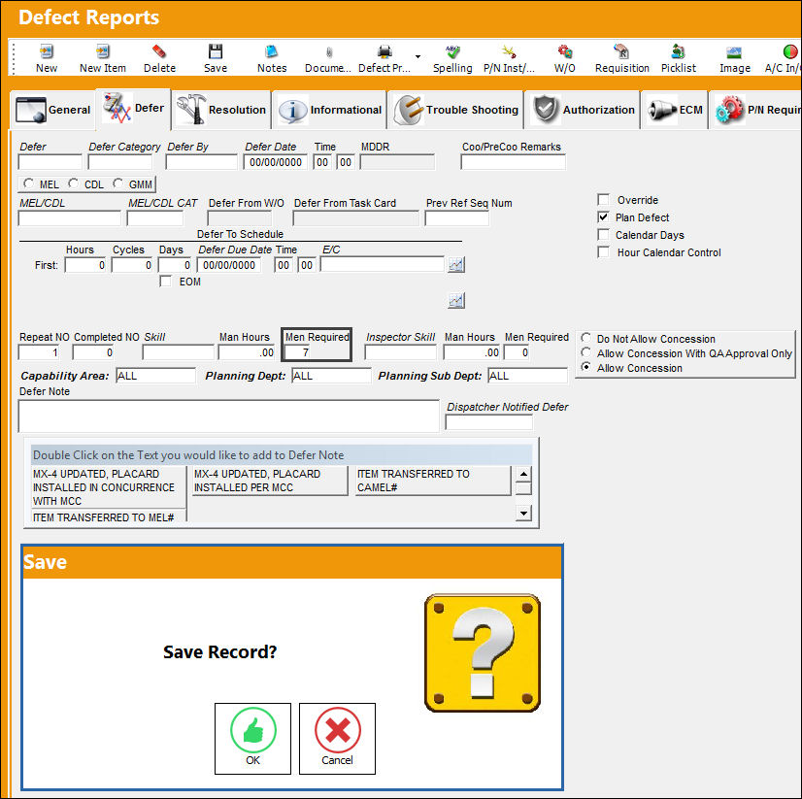The height and width of the screenshot is (799, 802).
Task: Enable the Calendar Days checkbox
Action: (x=604, y=234)
